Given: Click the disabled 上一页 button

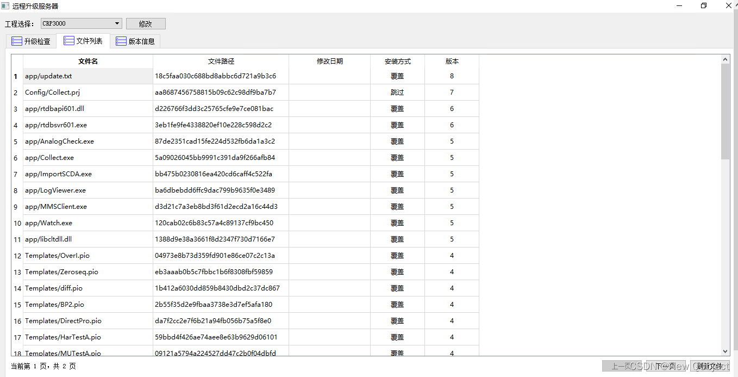Looking at the screenshot, I should click(622, 366).
